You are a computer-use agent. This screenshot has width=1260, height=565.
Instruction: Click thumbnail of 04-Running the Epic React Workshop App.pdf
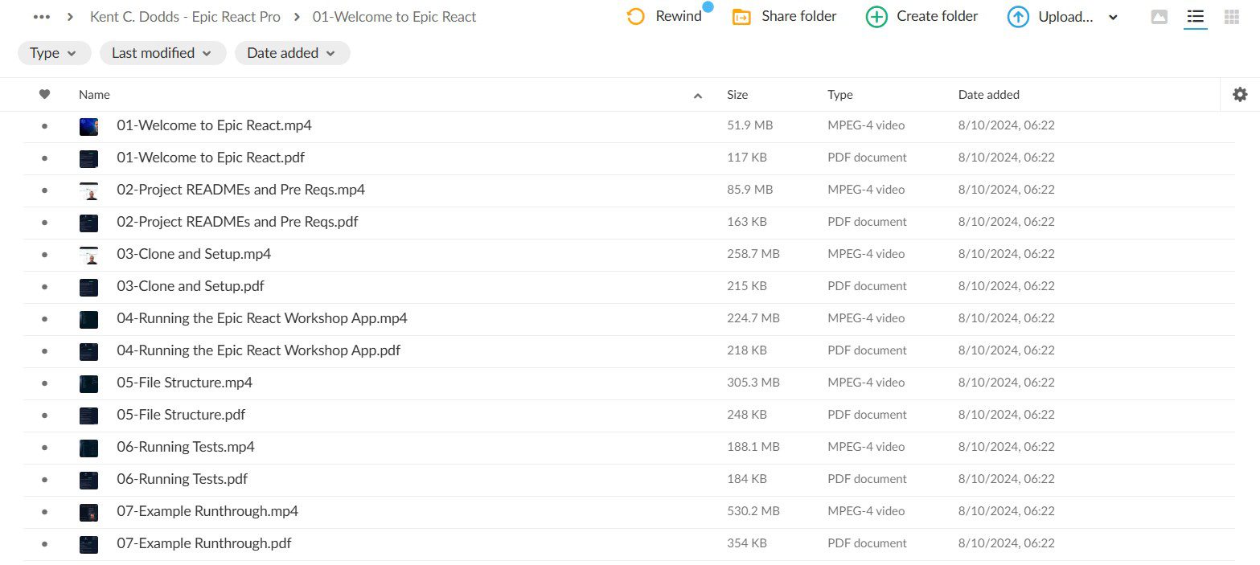tap(88, 351)
